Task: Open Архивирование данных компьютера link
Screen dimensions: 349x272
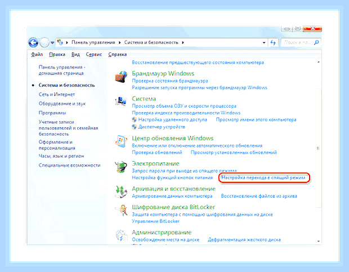Action: tap(172, 196)
